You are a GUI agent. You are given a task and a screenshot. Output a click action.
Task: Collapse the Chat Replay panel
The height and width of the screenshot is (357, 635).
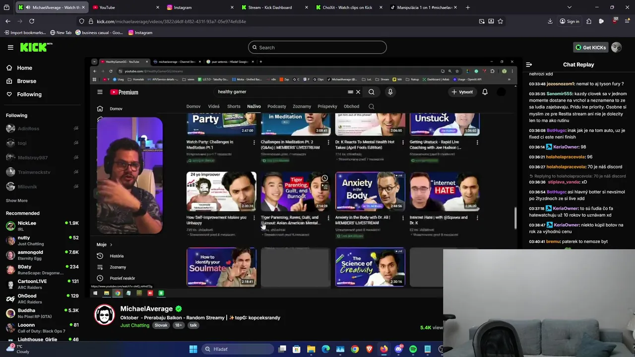[529, 64]
